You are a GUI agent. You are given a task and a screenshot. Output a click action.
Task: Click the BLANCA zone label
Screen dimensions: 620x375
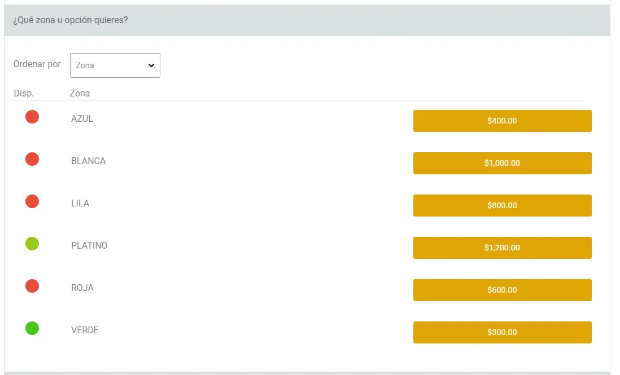click(x=89, y=161)
